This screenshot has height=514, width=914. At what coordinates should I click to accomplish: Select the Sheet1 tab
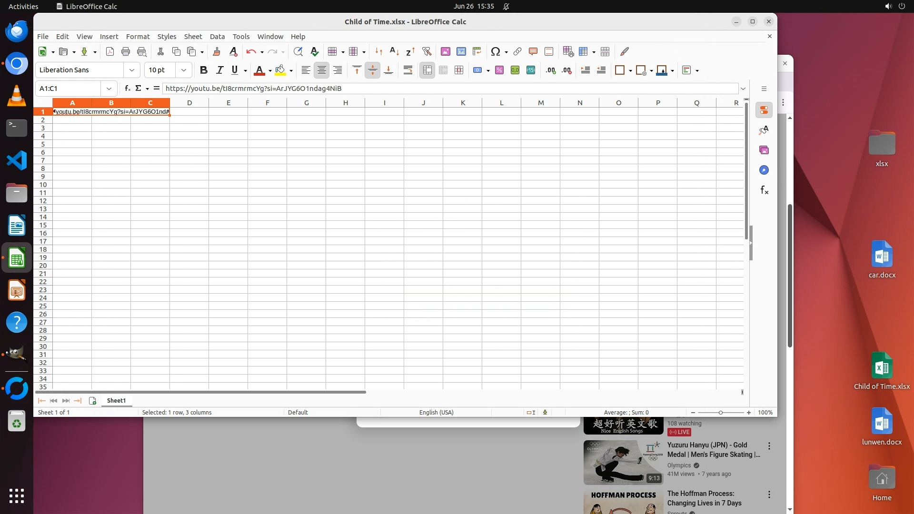[x=116, y=401]
